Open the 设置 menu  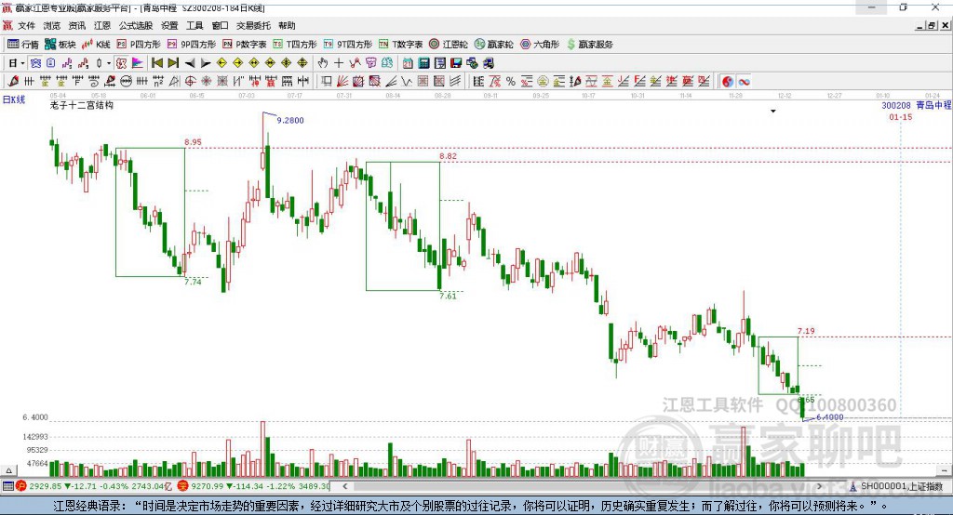pyautogui.click(x=169, y=25)
